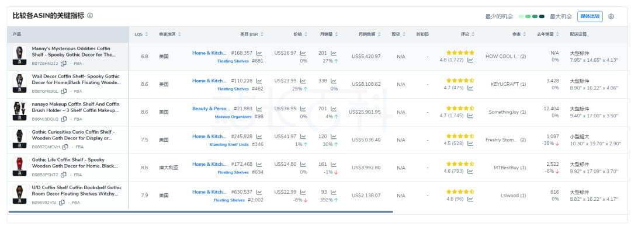
Task: Click the info icon beside 比较各ASIN的关键指标
Action: click(x=90, y=16)
